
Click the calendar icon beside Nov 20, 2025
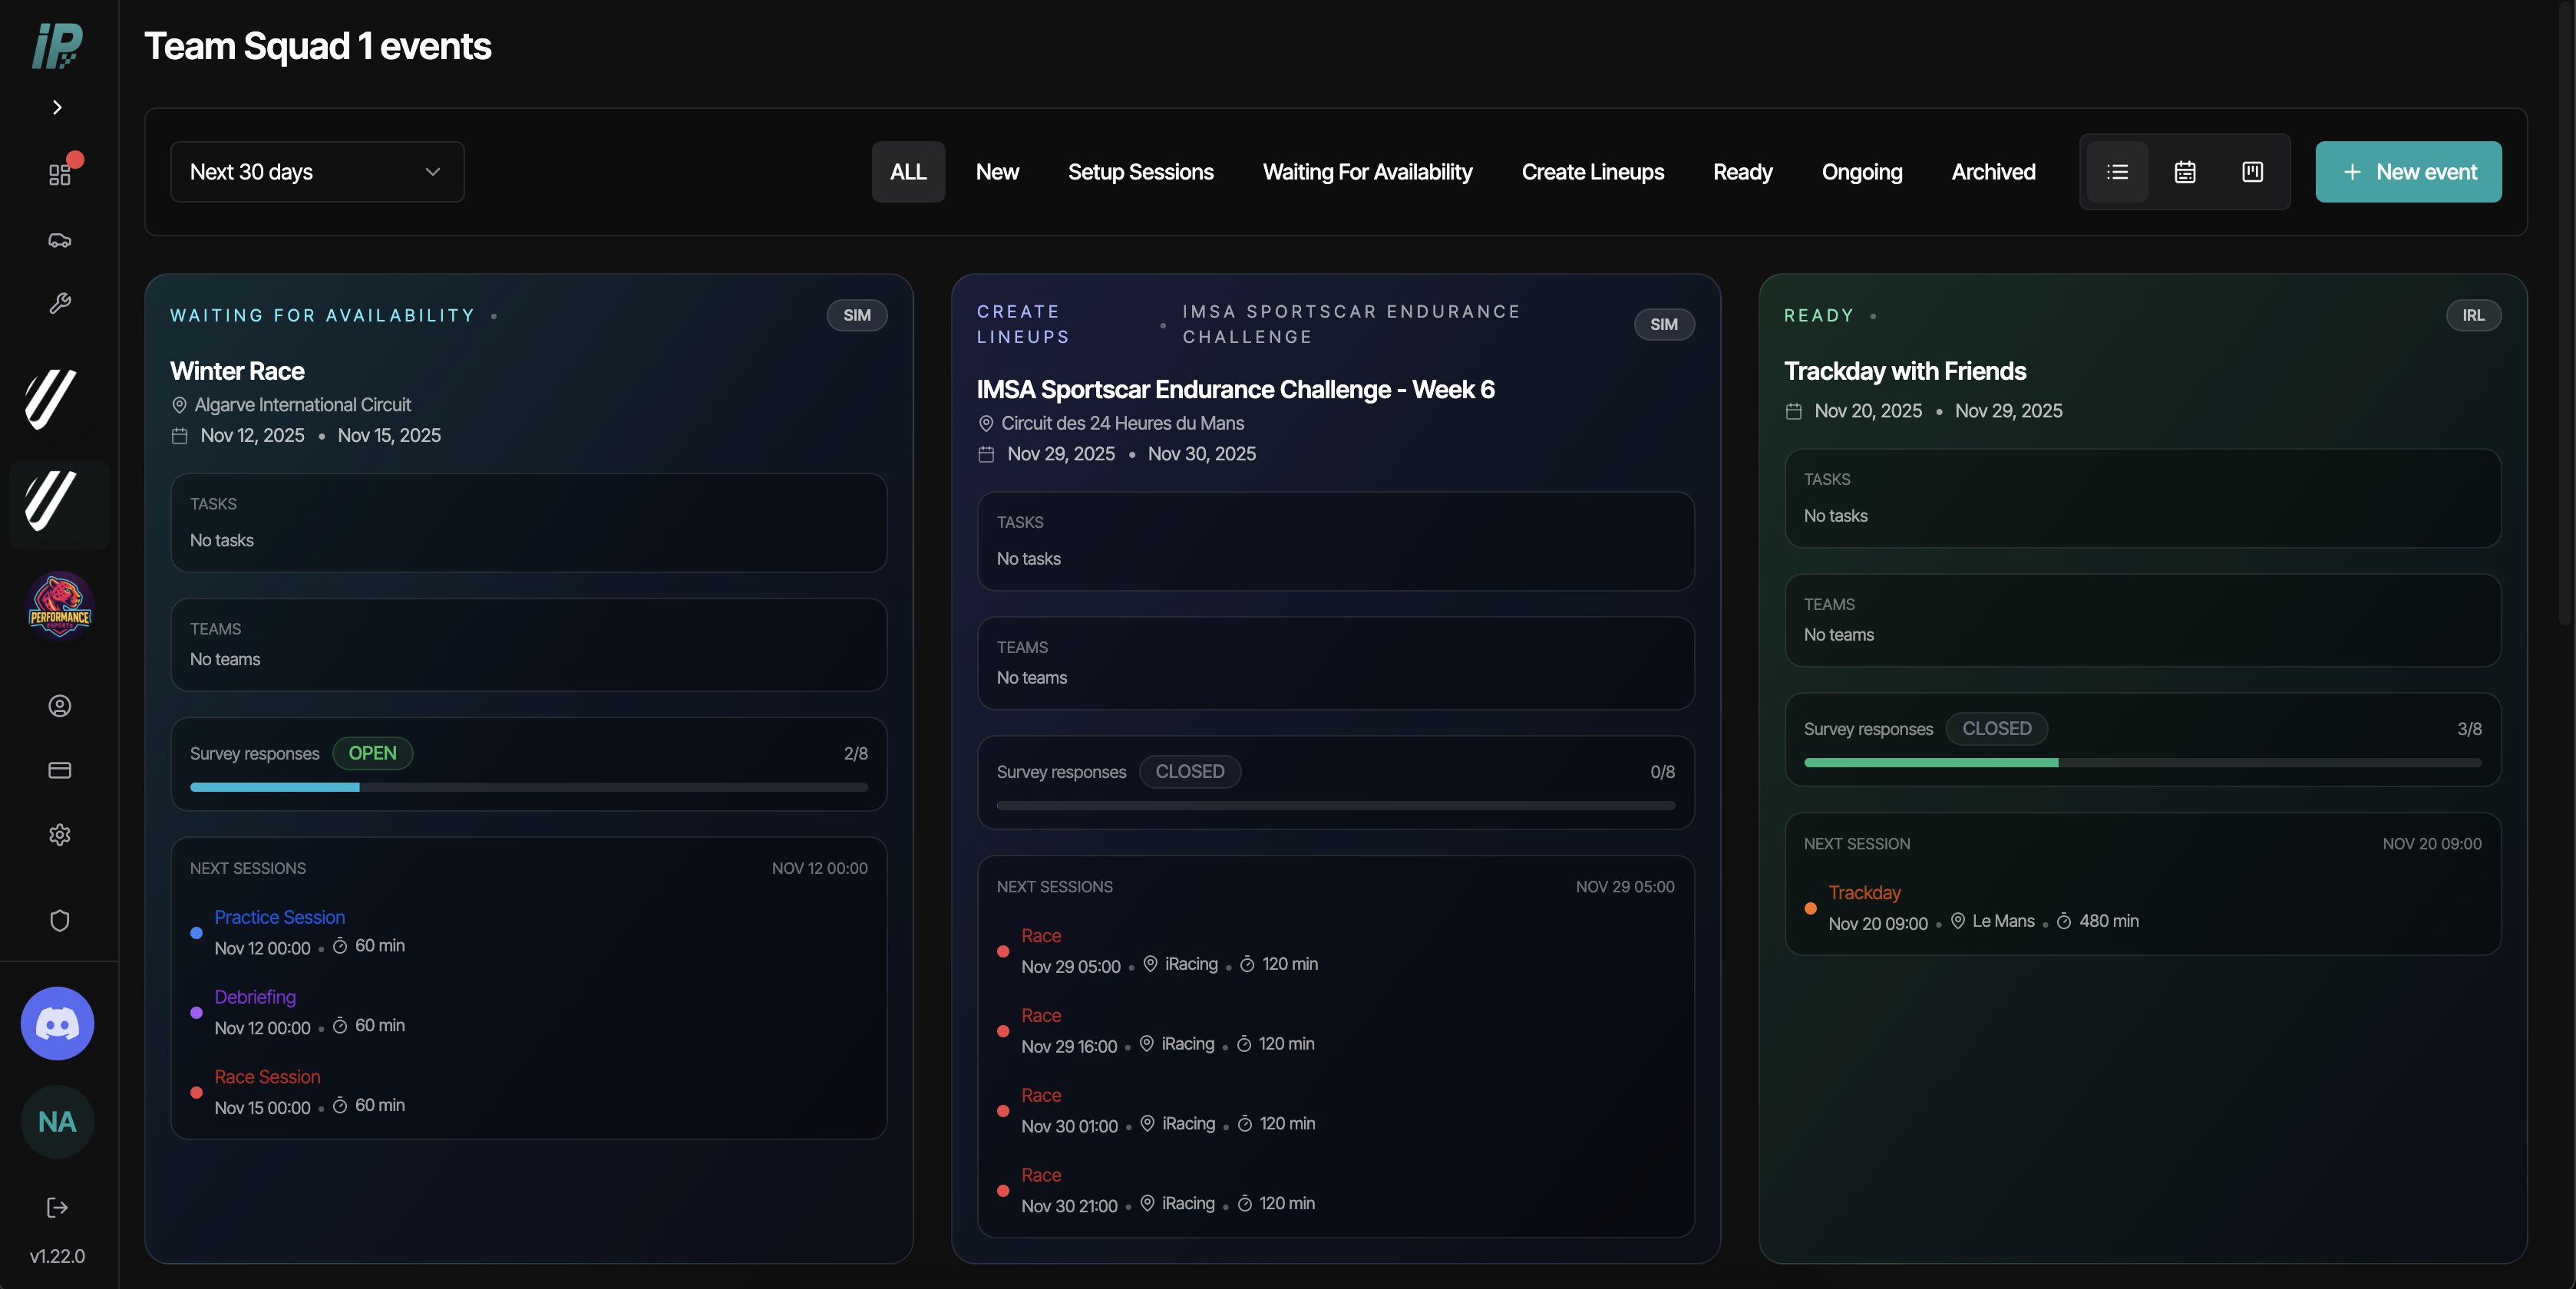tap(1793, 412)
